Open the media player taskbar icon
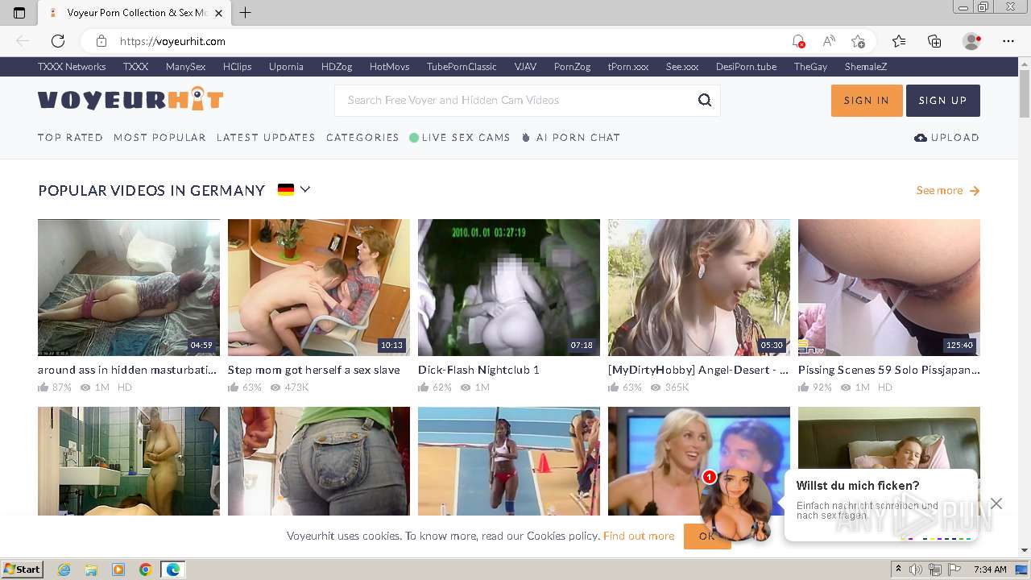The image size is (1031, 580). [118, 570]
